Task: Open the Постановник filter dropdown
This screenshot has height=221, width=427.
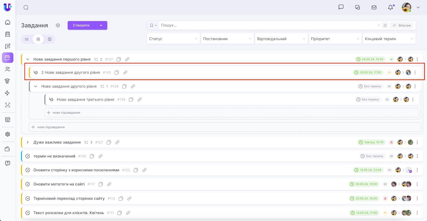Action: 227,39
